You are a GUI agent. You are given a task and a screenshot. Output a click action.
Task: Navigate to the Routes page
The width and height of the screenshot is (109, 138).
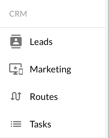click(44, 97)
